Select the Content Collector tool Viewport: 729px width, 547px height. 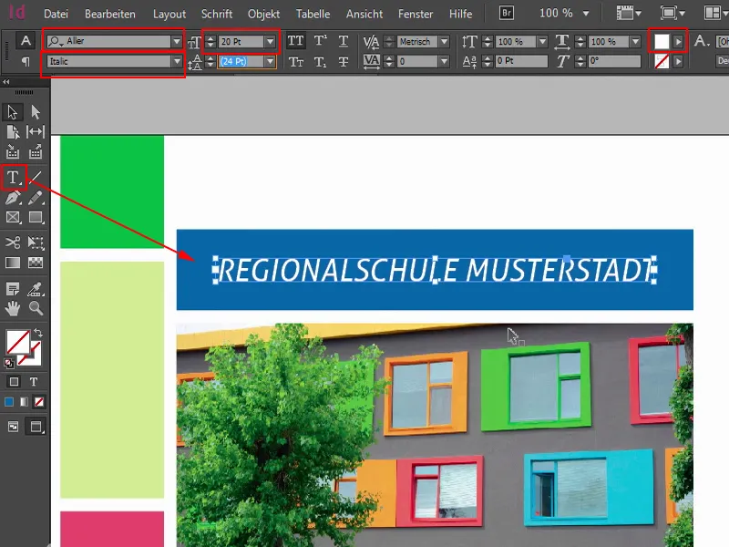[x=13, y=151]
